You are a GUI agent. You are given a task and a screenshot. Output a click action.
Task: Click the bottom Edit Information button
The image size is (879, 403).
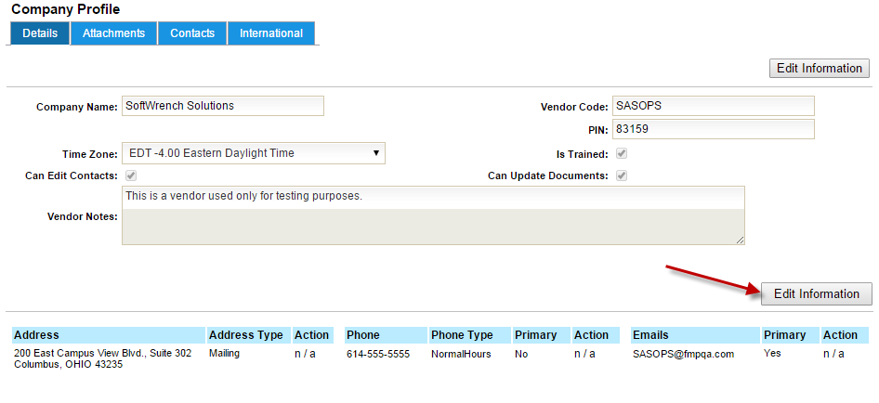(x=817, y=293)
